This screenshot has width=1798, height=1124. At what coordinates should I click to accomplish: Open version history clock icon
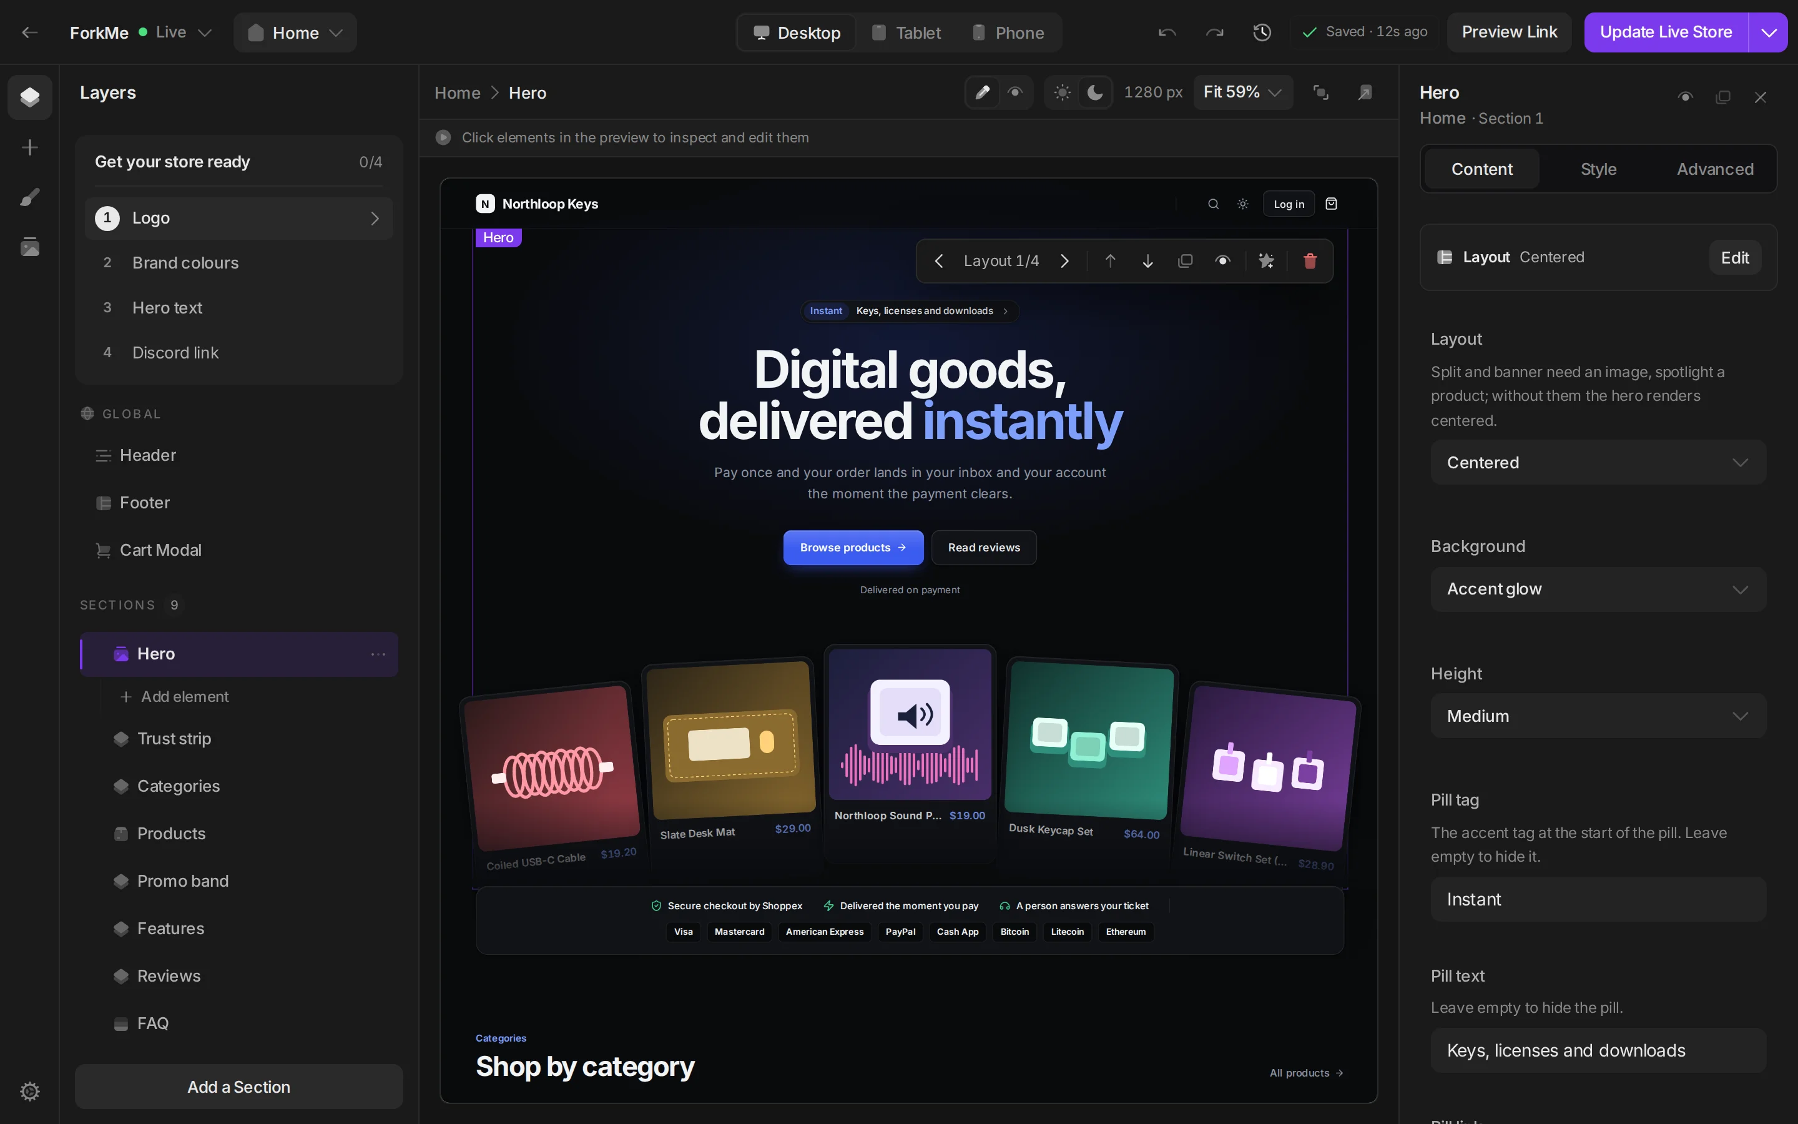pyautogui.click(x=1262, y=32)
